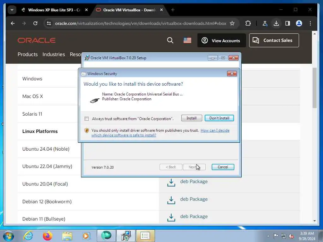Check Always trust software from Oracle Corporation
This screenshot has width=323, height=242.
pos(86,119)
